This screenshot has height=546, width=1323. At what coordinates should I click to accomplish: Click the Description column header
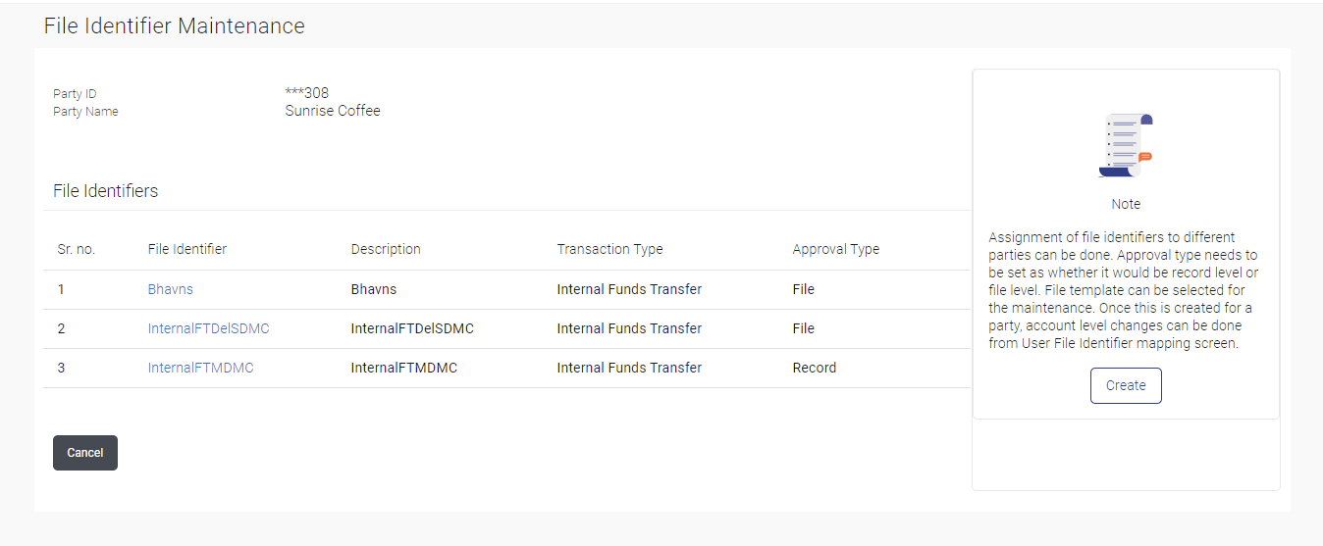point(386,249)
